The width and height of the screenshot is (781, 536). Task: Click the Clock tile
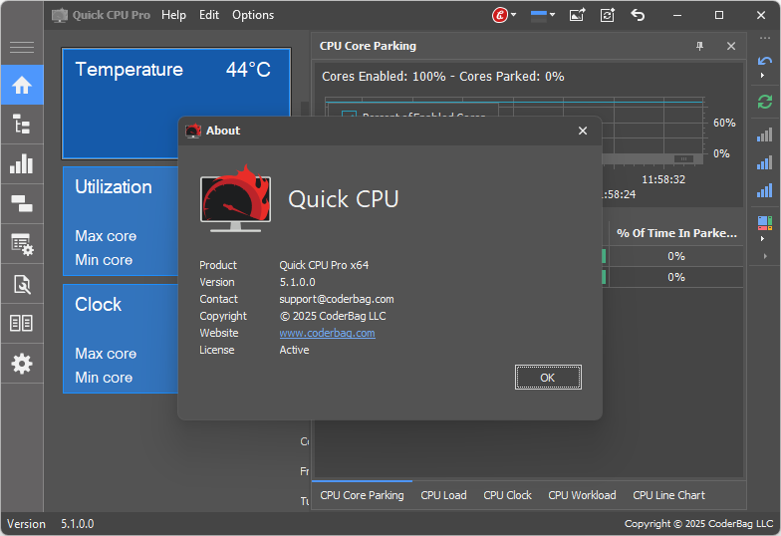(121, 339)
